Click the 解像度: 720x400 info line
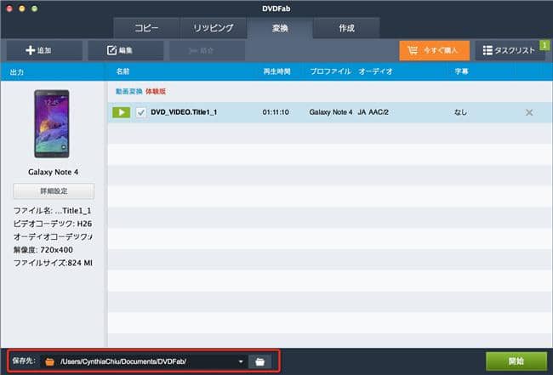 tap(43, 250)
